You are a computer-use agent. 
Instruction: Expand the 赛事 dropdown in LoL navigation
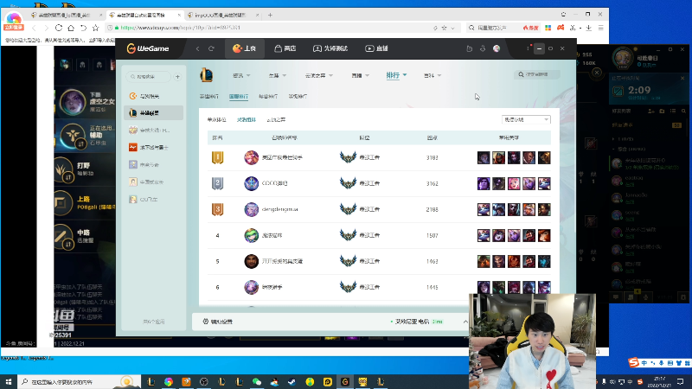[277, 75]
